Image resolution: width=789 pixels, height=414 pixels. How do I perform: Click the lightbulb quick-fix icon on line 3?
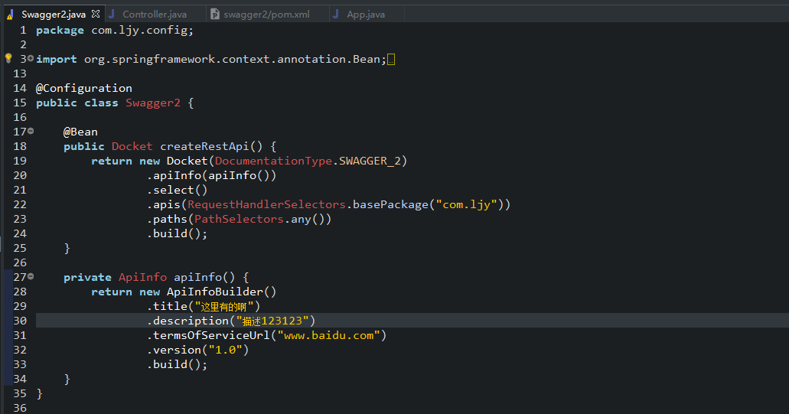[8, 58]
